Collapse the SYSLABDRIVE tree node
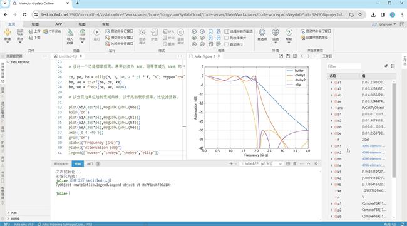 8,62
